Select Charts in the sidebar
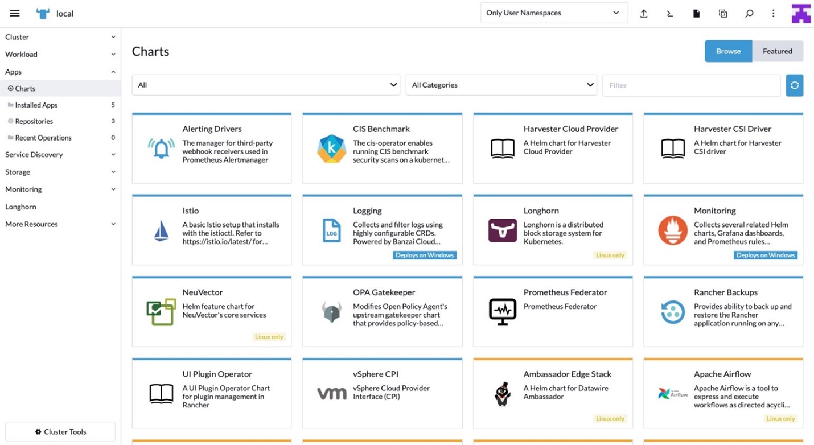 click(x=60, y=89)
